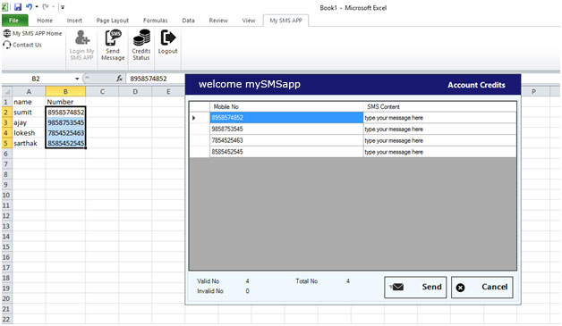Screen dimensions: 562x326
Task: Click the Name Box showing B2
Action: 36,79
